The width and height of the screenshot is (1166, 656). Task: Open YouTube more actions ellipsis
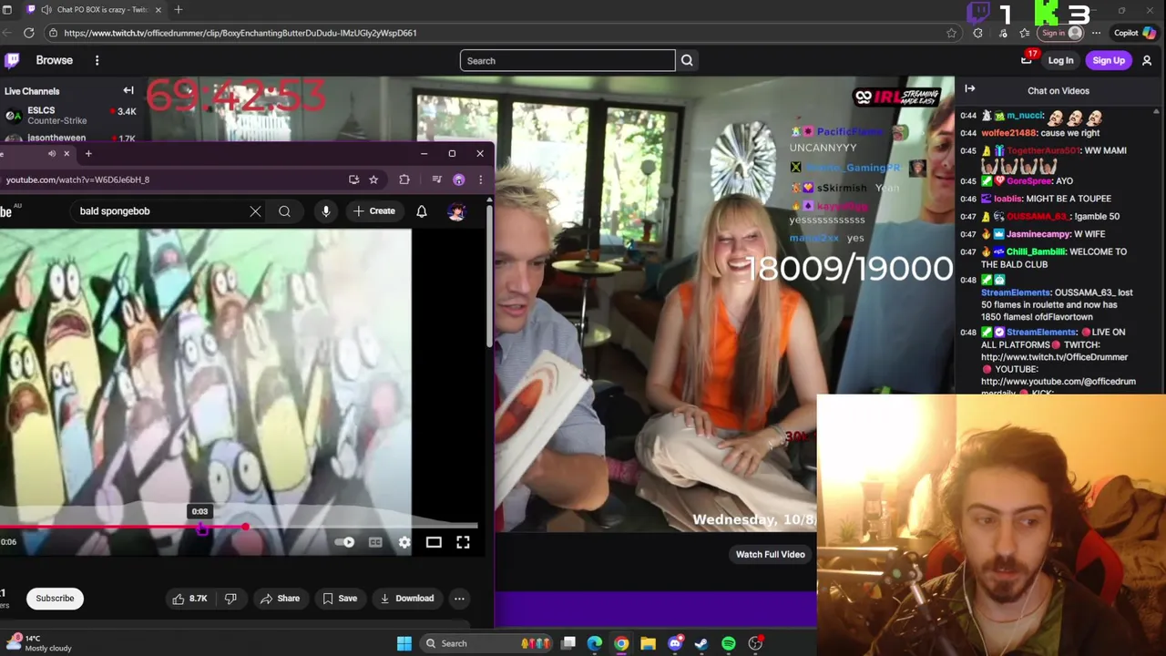[459, 599]
